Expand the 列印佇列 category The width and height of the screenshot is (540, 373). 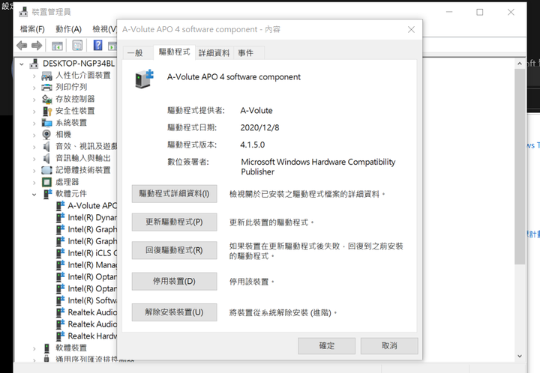(x=34, y=88)
